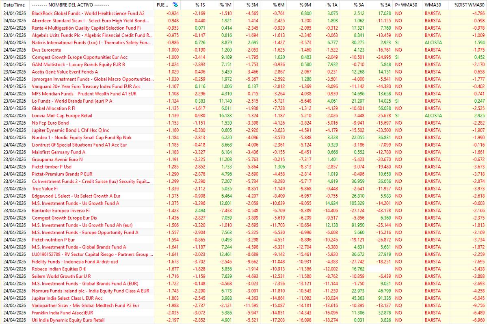Select the True Value Fi row
The height and width of the screenshot is (324, 487).
tap(45, 189)
